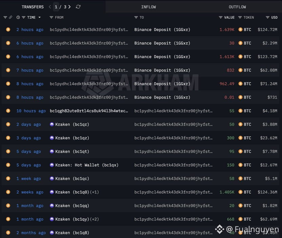The width and height of the screenshot is (282, 238).
Task: Open the '10 hours ago' transaction link
Action: [x=31, y=111]
